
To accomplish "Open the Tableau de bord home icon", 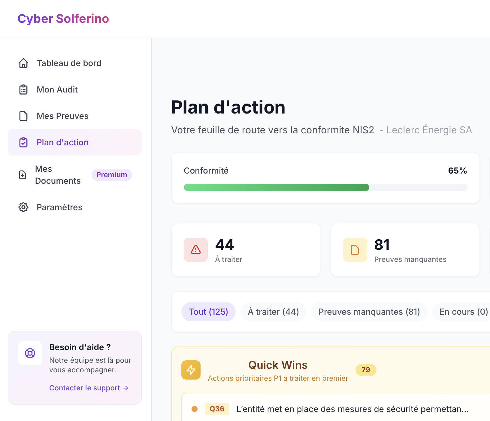I will tap(23, 63).
